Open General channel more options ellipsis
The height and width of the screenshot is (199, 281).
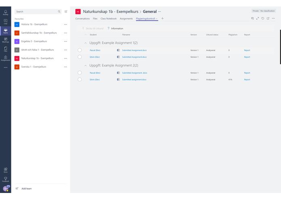[159, 12]
